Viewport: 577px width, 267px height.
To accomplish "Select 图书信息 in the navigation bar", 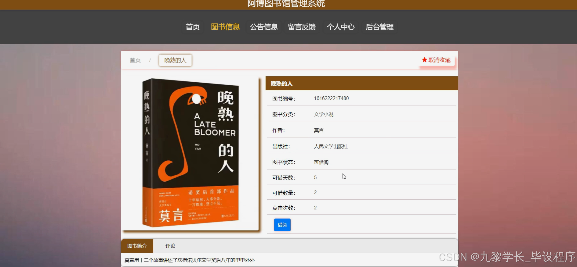I will (225, 27).
